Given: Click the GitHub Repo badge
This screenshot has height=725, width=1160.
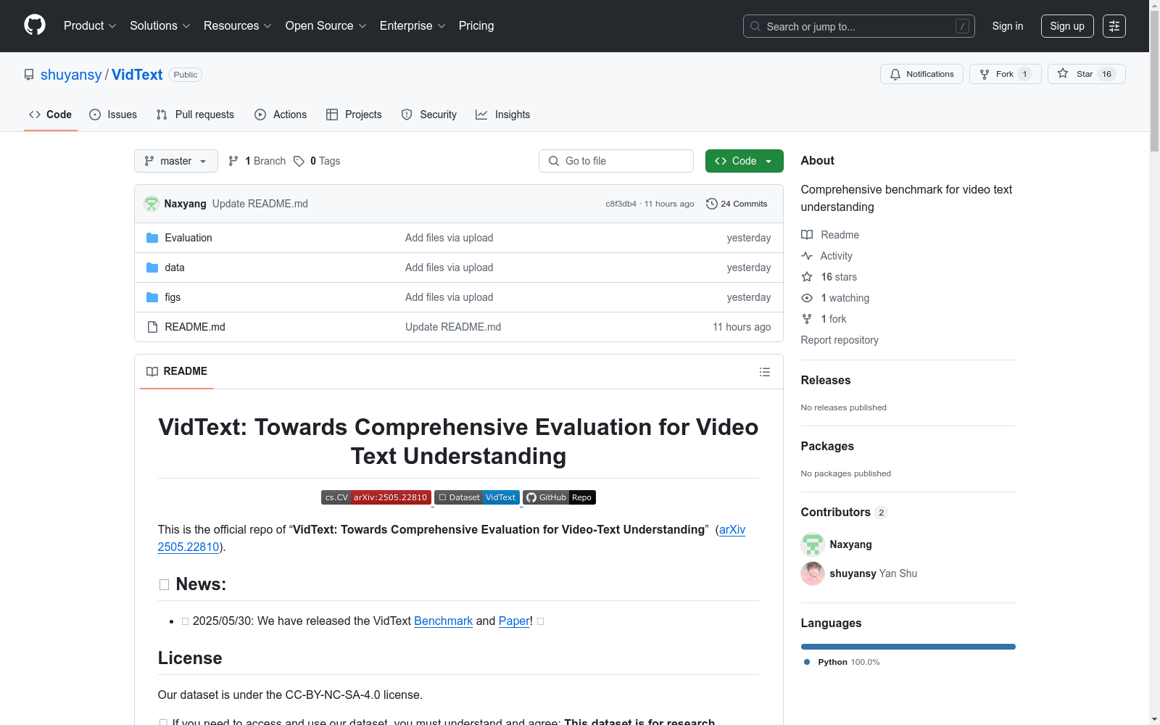Looking at the screenshot, I should pos(559,497).
